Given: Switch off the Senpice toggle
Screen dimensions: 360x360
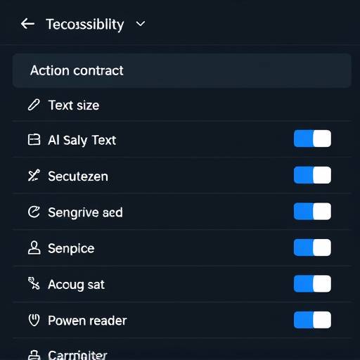Looking at the screenshot, I should 312,247.
